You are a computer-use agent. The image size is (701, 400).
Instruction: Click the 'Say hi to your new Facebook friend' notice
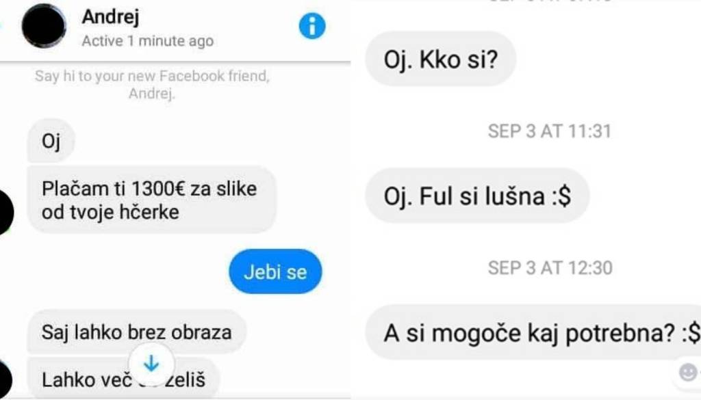click(152, 84)
